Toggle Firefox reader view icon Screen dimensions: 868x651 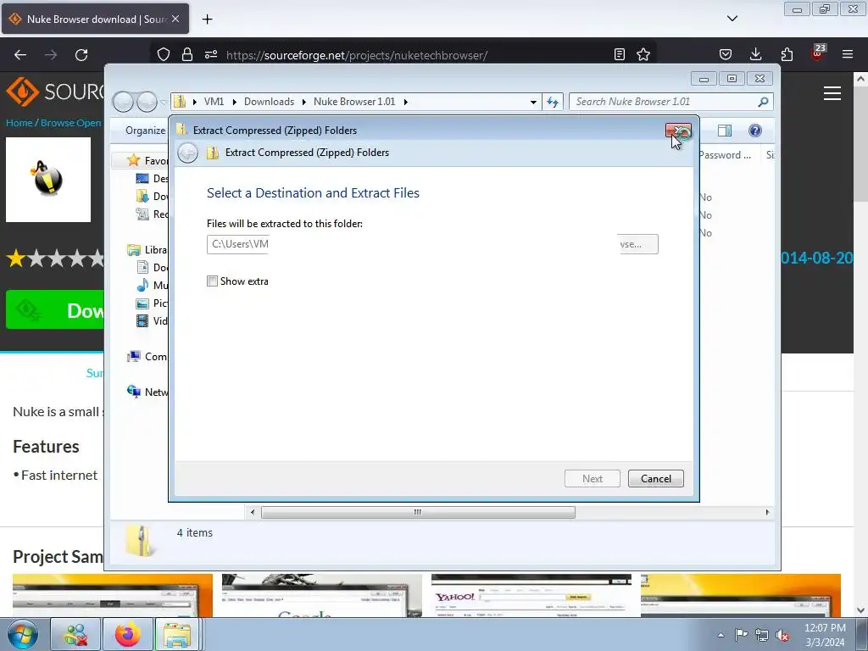[620, 54]
